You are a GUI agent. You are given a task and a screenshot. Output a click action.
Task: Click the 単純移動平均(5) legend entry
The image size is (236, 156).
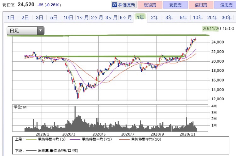point(46,139)
